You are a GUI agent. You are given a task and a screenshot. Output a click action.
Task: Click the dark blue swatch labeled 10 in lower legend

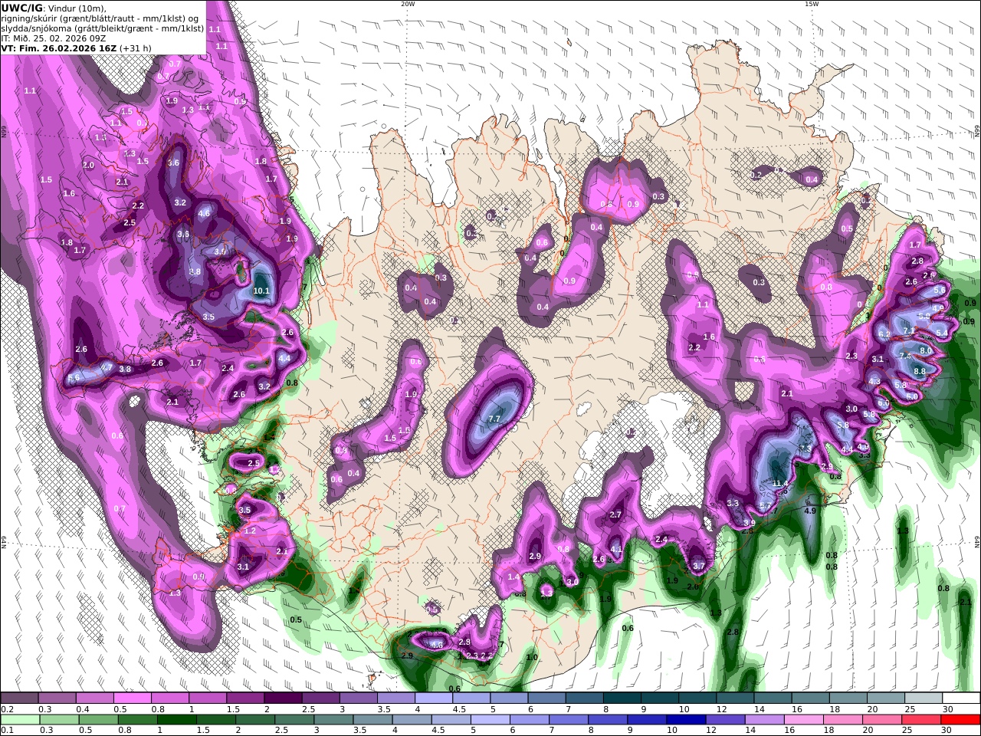point(685,720)
